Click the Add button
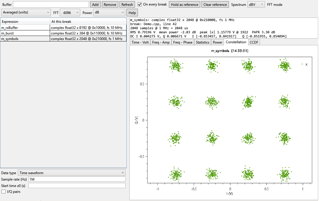 [95, 4]
